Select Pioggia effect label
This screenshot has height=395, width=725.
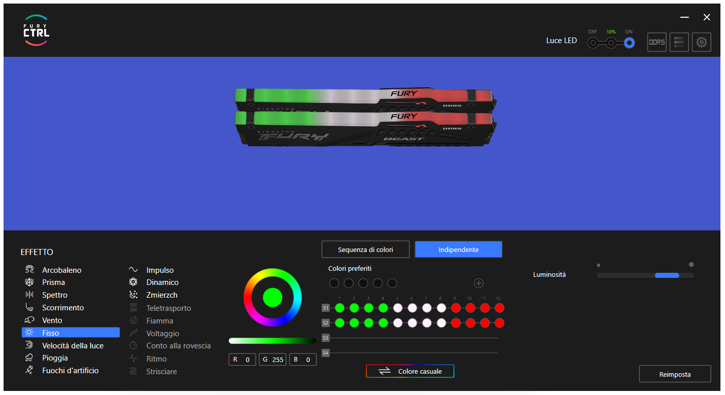55,357
